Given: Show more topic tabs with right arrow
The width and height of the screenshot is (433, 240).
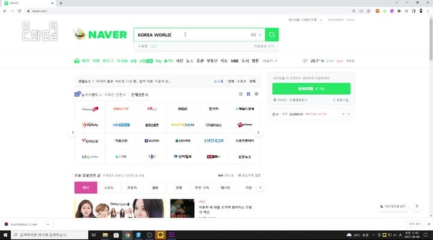Looking at the screenshot, I should [260, 188].
